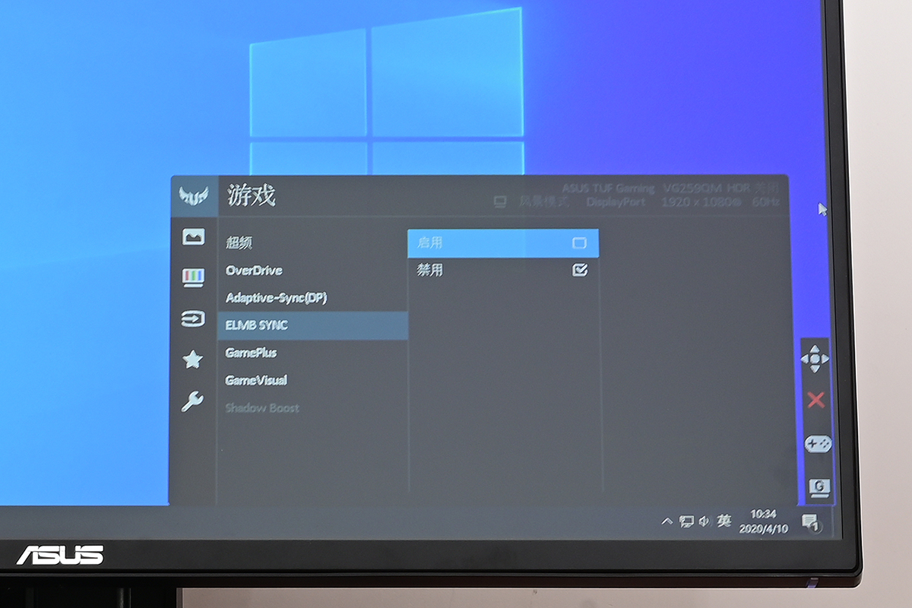This screenshot has width=912, height=608.
Task: Select the star MyFavorite icon in OSD sidebar
Action: coord(193,360)
